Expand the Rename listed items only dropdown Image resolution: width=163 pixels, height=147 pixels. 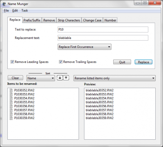tap(115, 78)
